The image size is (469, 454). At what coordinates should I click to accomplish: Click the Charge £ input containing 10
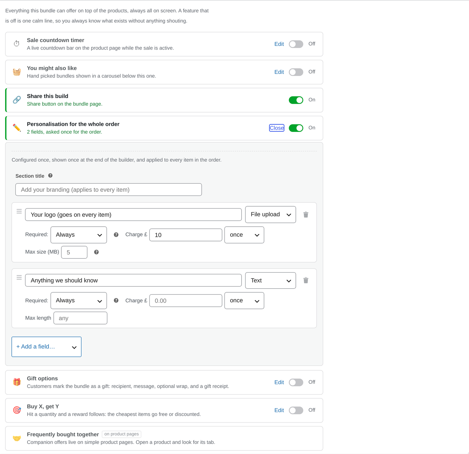click(x=186, y=235)
